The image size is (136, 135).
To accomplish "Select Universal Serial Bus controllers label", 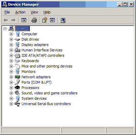I will pyautogui.click(x=46, y=104).
